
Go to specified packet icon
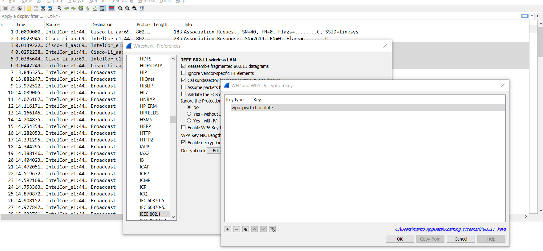(81, 8)
